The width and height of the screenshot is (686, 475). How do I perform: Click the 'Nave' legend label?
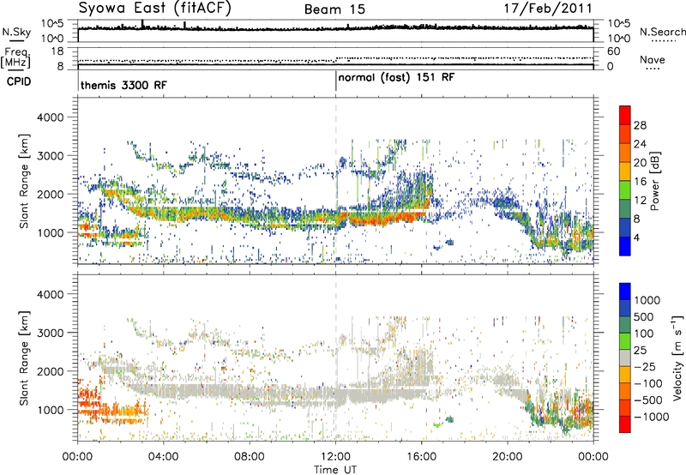(x=653, y=59)
